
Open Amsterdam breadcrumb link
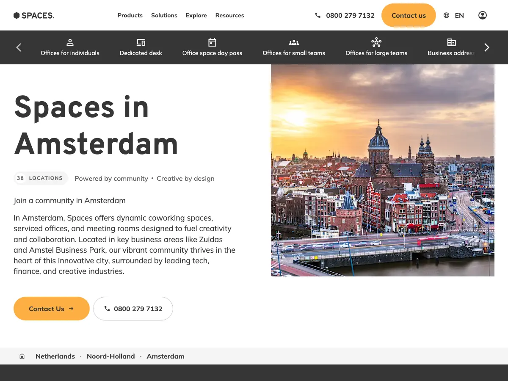pyautogui.click(x=166, y=356)
